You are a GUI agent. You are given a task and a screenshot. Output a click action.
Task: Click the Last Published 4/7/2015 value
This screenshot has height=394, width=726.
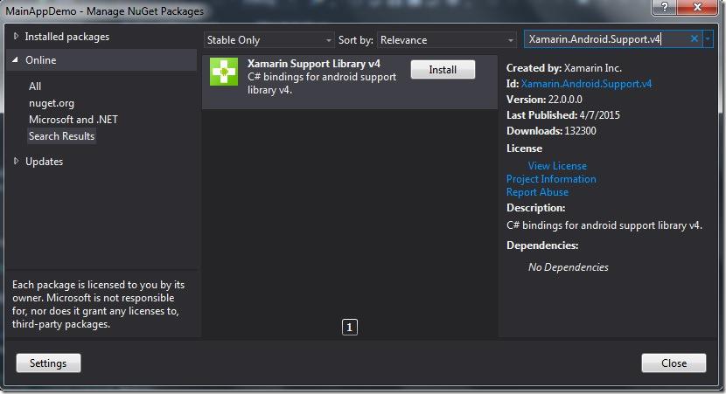[x=599, y=115]
